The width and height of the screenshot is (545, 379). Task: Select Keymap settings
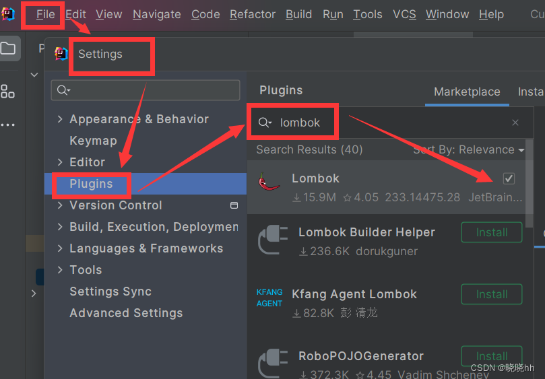[x=93, y=141]
